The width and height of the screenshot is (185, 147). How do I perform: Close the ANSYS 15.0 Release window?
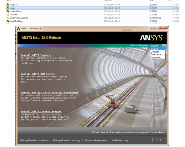163,28
